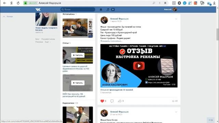Open article title about Moscow real estate
The height and width of the screenshot is (123, 219).
(76, 69)
